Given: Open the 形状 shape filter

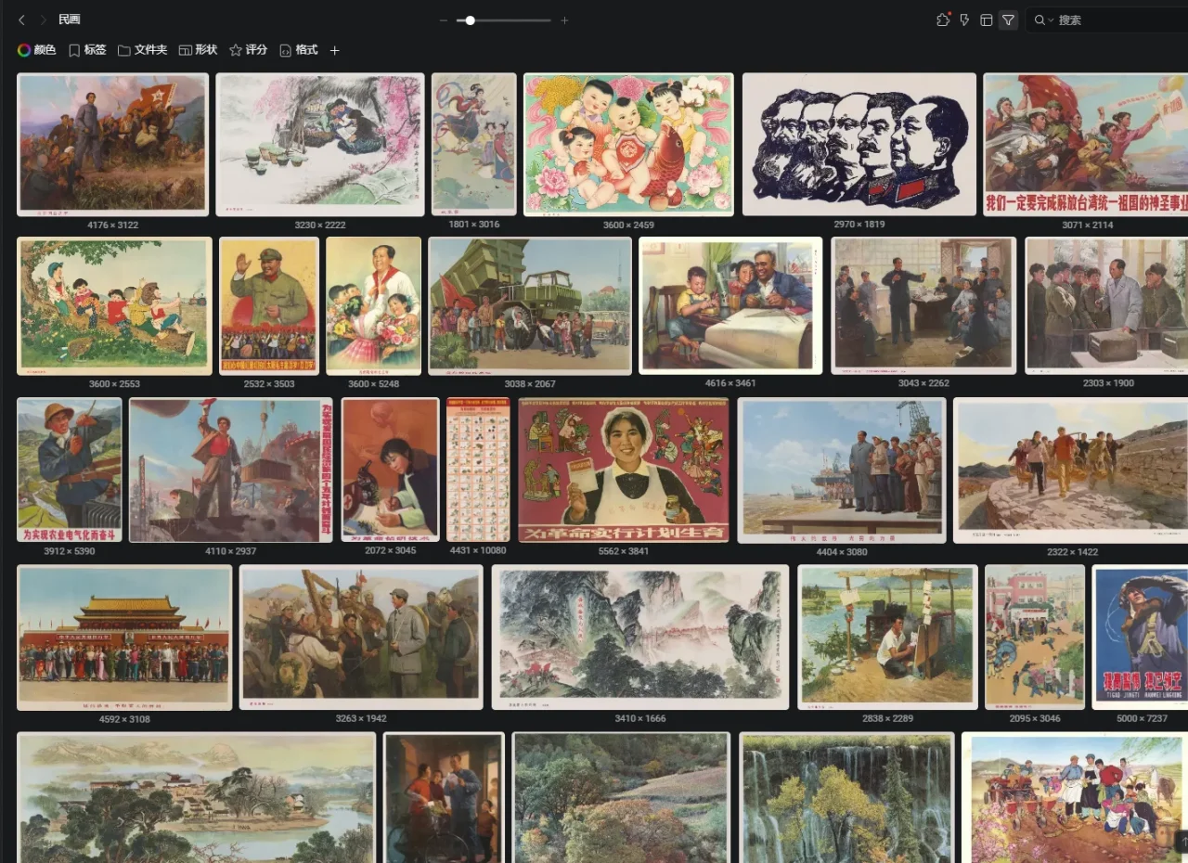Looking at the screenshot, I should point(198,50).
